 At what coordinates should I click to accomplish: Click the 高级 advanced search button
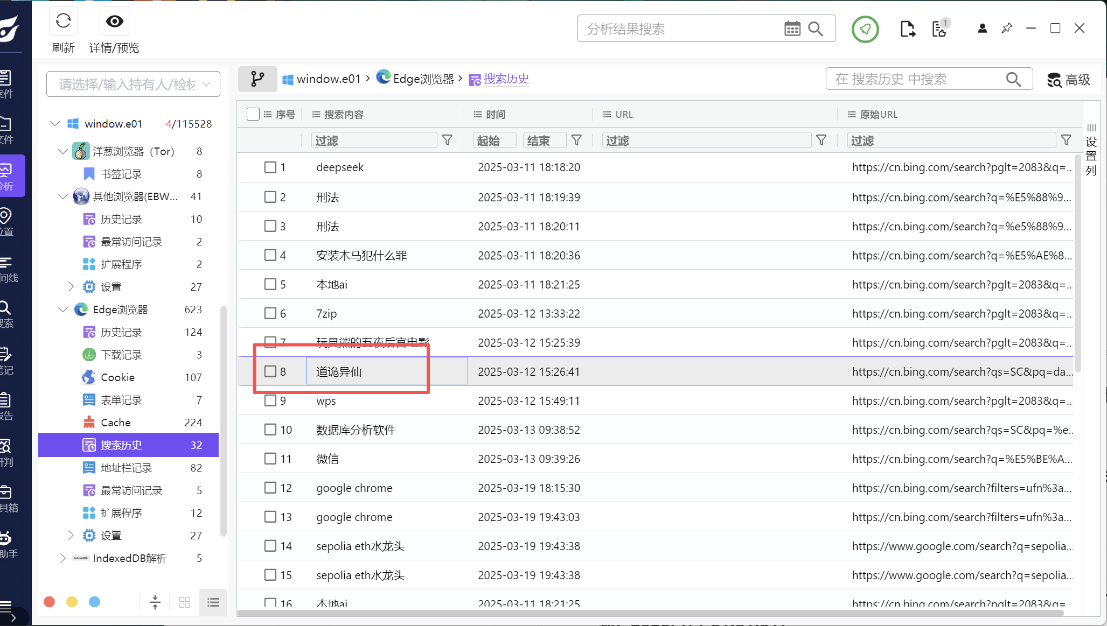[x=1069, y=80]
